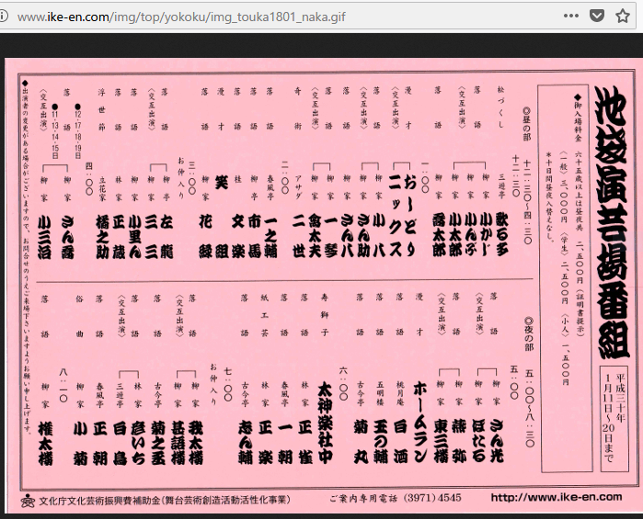Click performer name 小三治
The width and height of the screenshot is (643, 519).
coord(44,237)
